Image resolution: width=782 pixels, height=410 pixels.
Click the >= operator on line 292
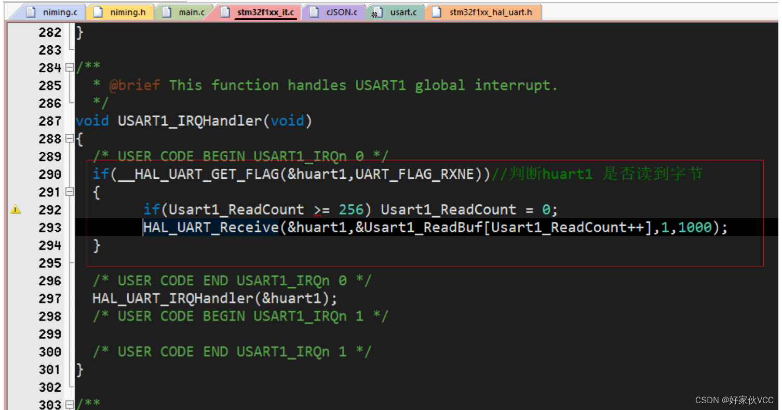coord(321,210)
